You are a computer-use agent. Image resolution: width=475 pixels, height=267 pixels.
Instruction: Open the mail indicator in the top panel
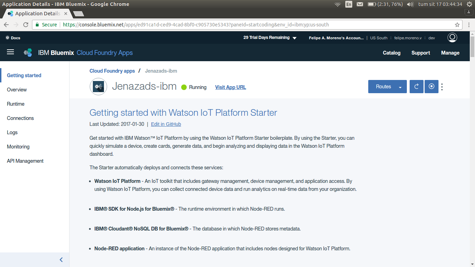point(360,4)
